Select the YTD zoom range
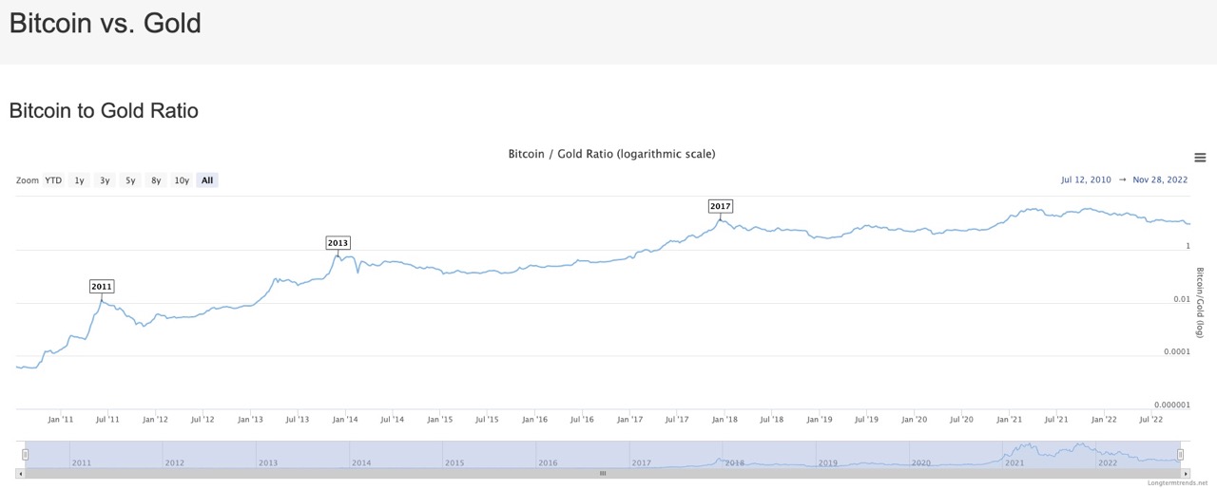The width and height of the screenshot is (1217, 490). [53, 180]
